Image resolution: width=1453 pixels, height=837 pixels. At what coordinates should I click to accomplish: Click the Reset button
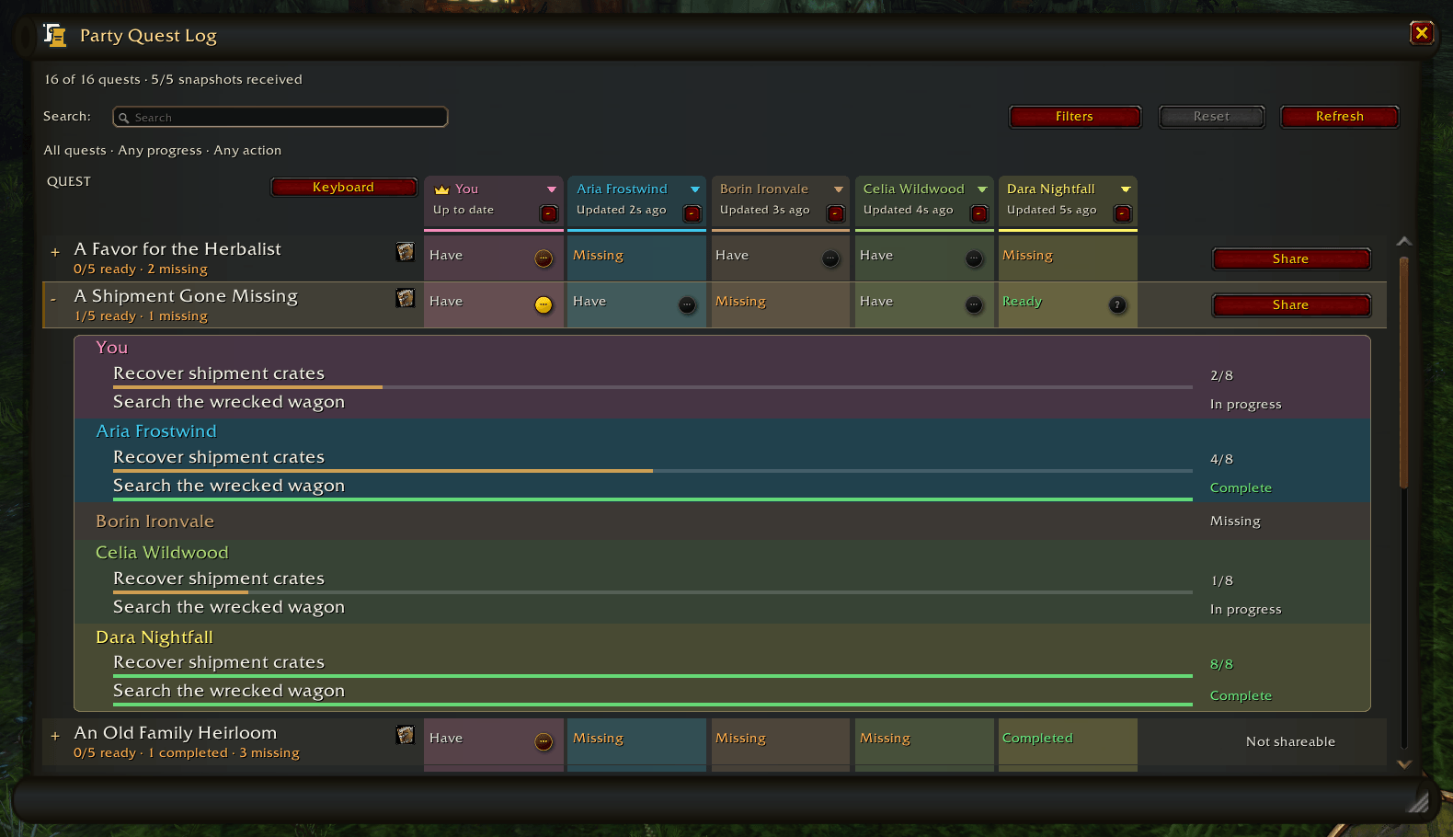pyautogui.click(x=1211, y=117)
